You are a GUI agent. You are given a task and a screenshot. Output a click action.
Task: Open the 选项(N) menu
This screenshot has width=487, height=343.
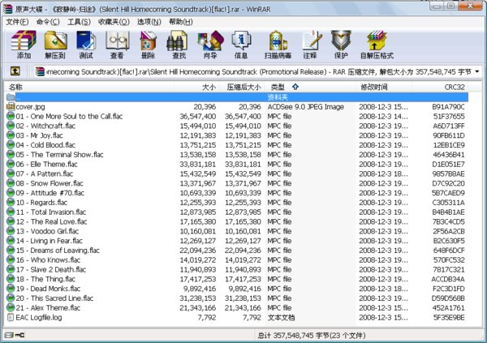click(149, 22)
